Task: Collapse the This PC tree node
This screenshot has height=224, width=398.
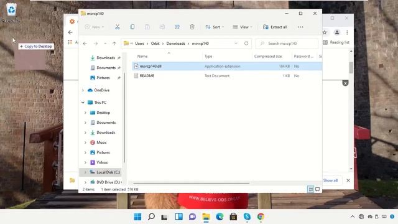Action: coord(83,103)
